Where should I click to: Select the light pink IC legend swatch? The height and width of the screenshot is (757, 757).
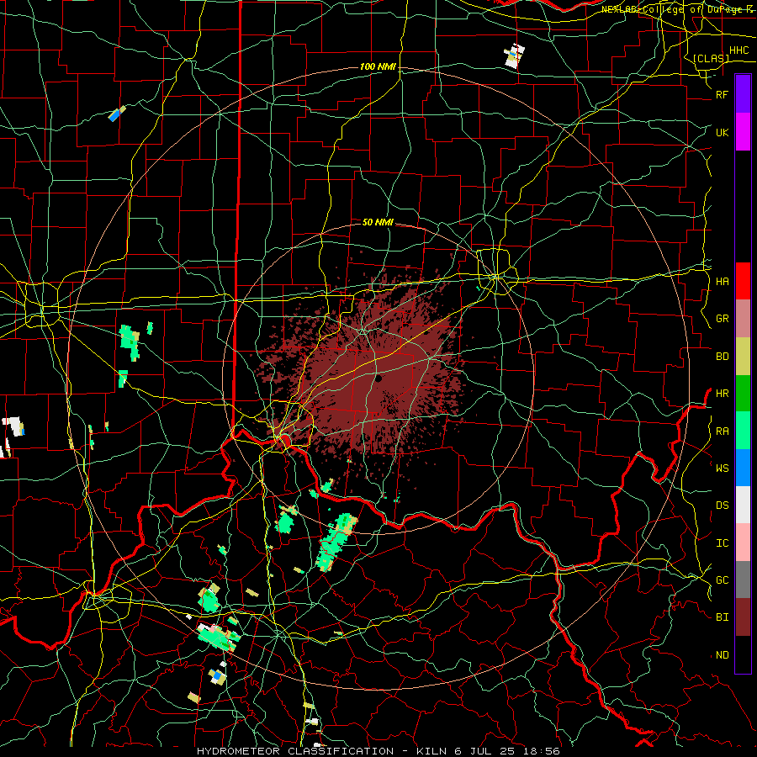coord(743,543)
